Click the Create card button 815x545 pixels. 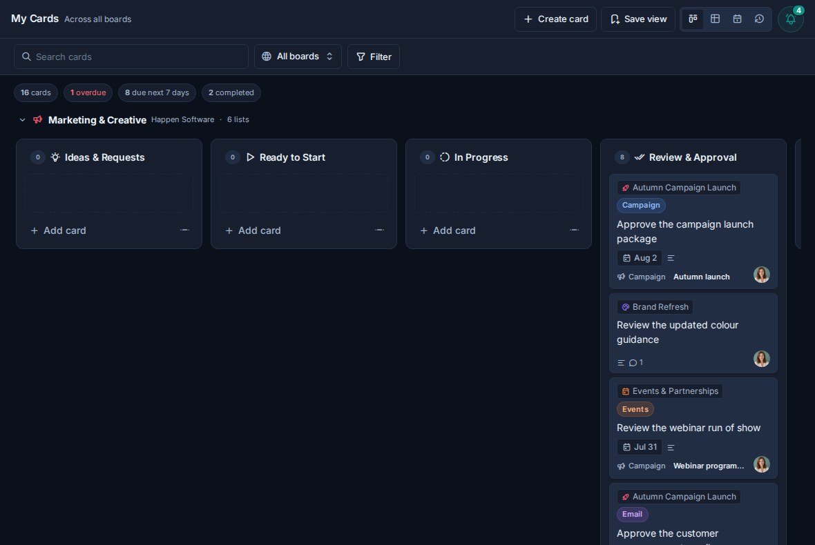pyautogui.click(x=555, y=19)
